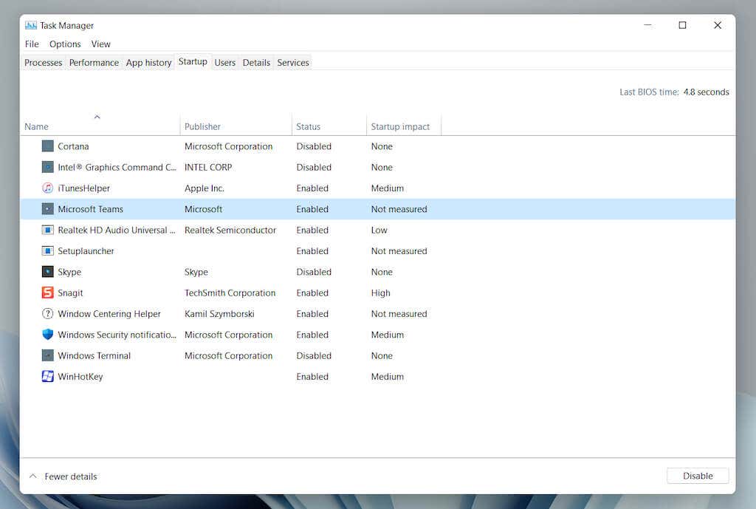Image resolution: width=756 pixels, height=509 pixels.
Task: Click the iTunesHelper music icon
Action: 48,188
